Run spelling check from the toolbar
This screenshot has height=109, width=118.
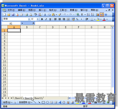[x=36, y=15]
